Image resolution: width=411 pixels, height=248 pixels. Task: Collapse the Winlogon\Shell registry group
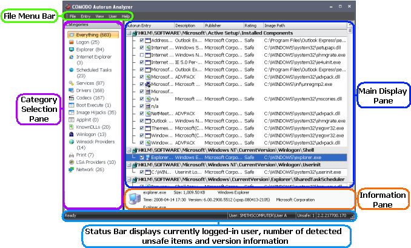pos(129,150)
